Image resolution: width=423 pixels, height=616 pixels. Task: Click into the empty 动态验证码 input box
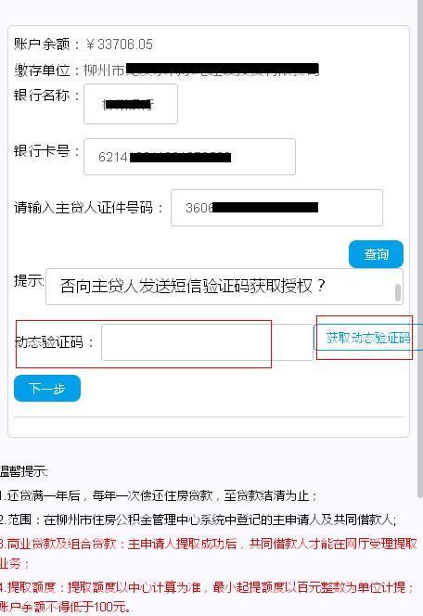207,342
